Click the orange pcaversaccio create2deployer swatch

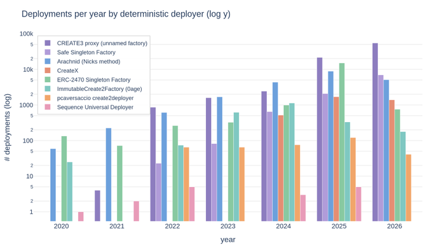[x=48, y=98]
